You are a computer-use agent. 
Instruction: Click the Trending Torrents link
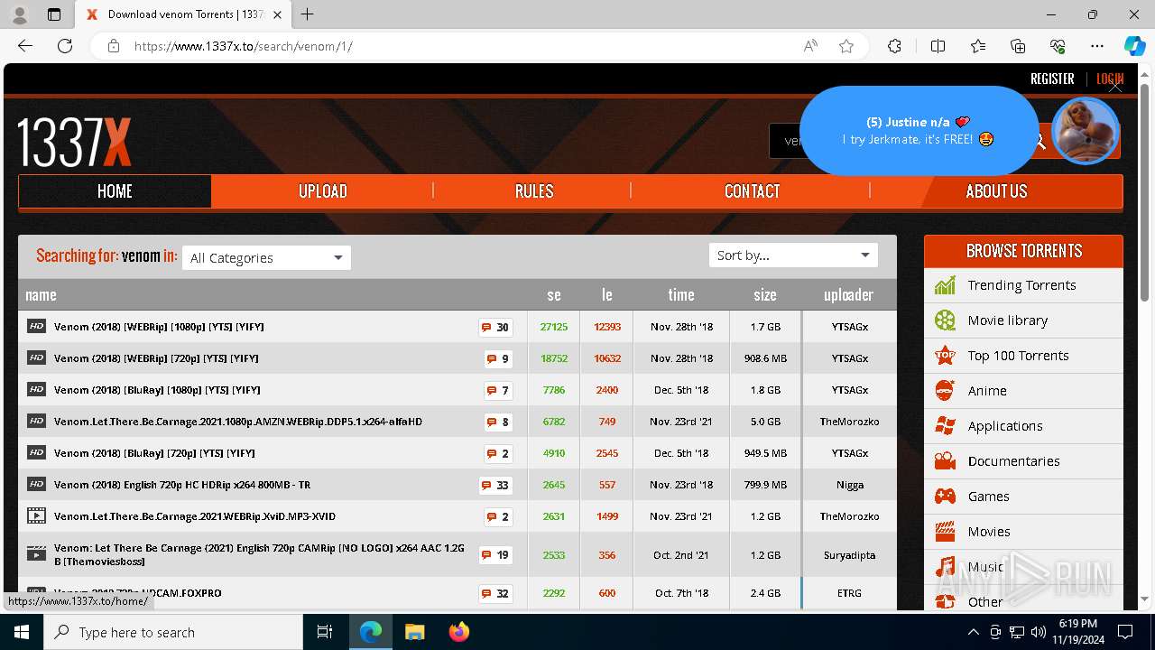tap(1021, 285)
